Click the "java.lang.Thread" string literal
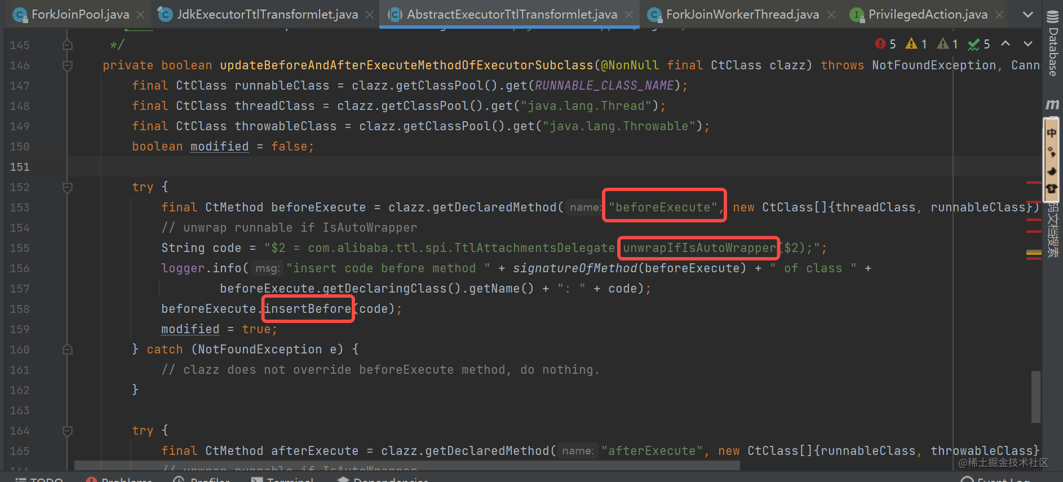Image resolution: width=1063 pixels, height=482 pixels. [586, 106]
